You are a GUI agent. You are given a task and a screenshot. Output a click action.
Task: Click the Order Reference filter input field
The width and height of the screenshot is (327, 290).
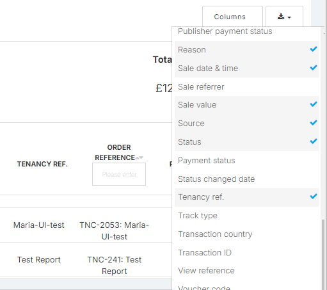coord(119,174)
